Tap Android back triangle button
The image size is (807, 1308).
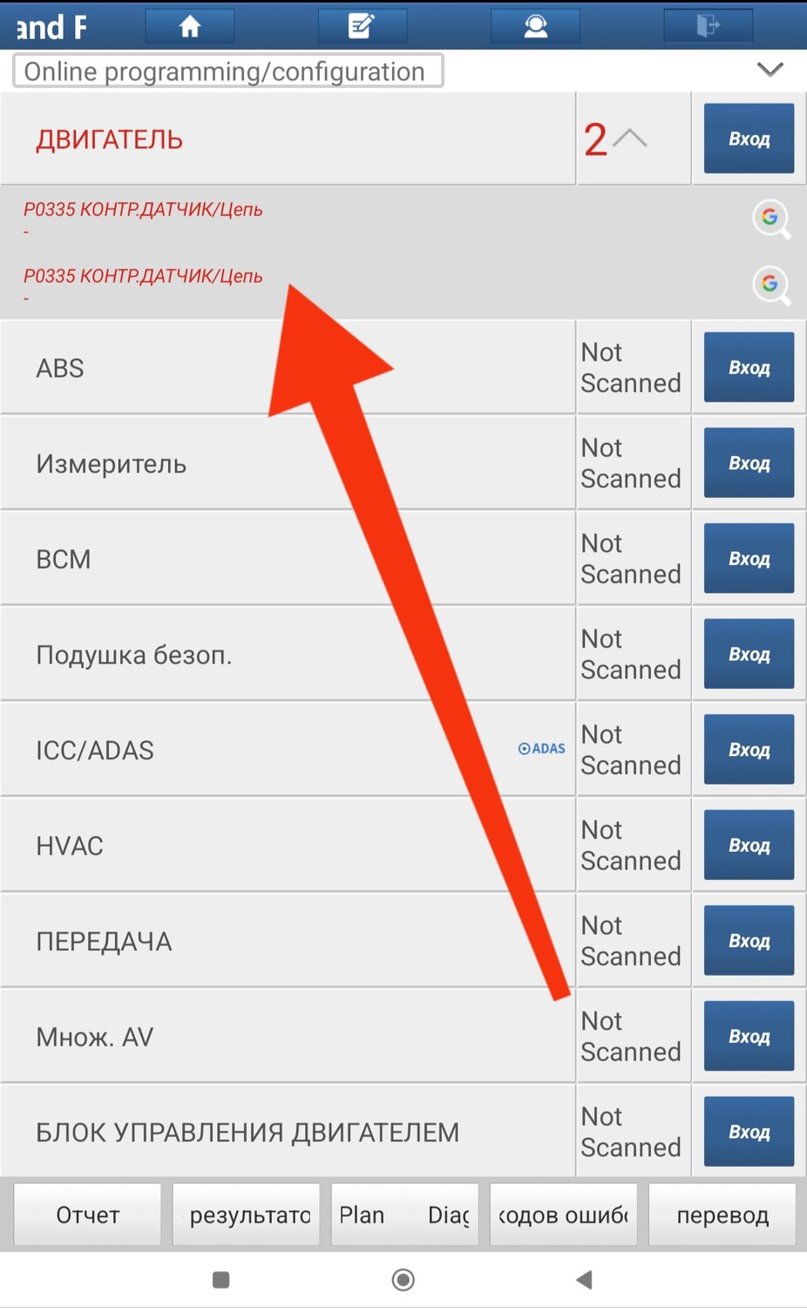585,1279
